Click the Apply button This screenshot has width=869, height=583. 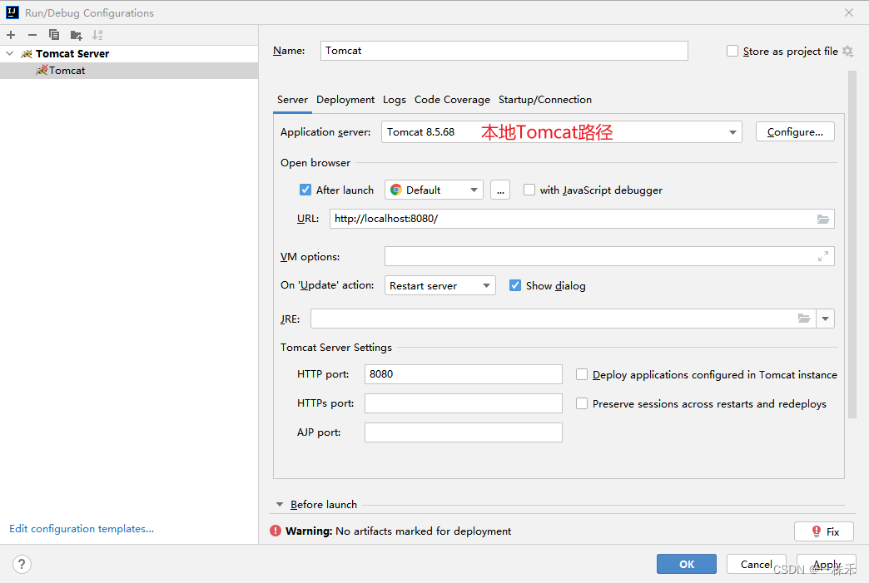click(827, 564)
